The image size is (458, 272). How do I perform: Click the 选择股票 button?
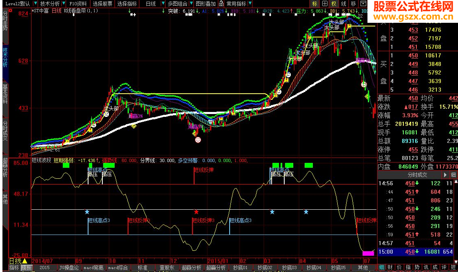click(102, 4)
